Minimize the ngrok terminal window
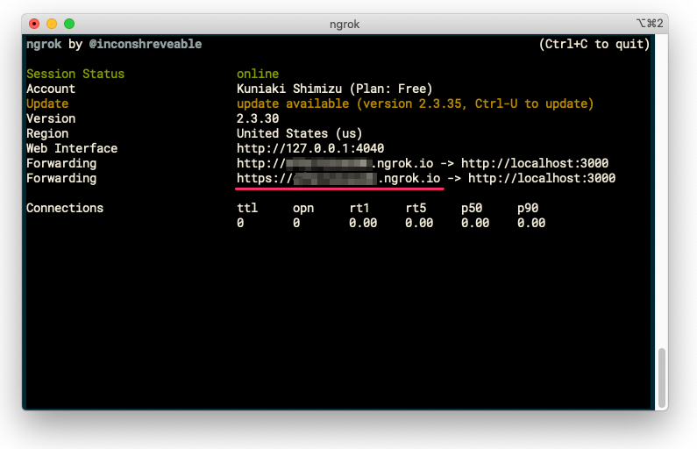The width and height of the screenshot is (697, 449). pos(52,24)
